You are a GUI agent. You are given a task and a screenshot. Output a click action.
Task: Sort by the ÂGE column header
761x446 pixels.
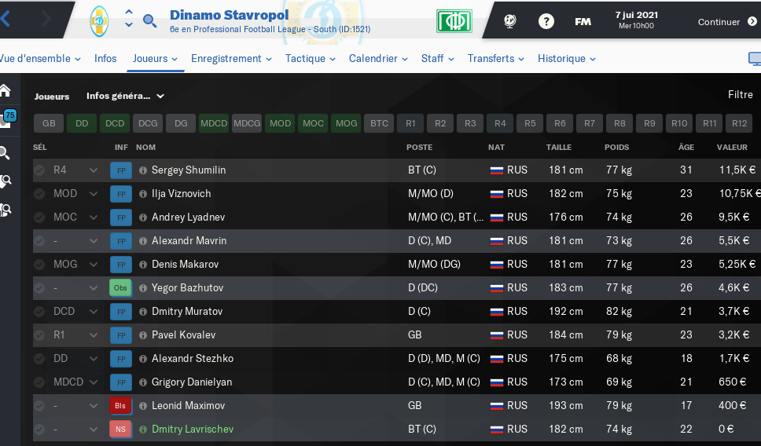point(686,148)
